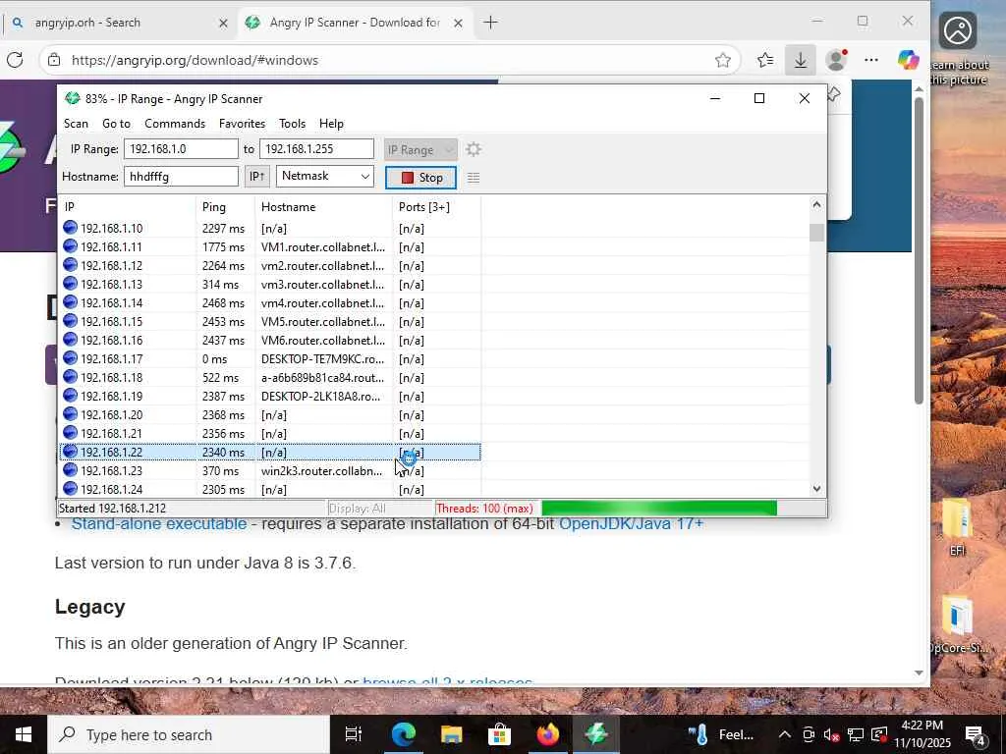Open Firefox from the taskbar
The height and width of the screenshot is (754, 1006).
click(547, 734)
